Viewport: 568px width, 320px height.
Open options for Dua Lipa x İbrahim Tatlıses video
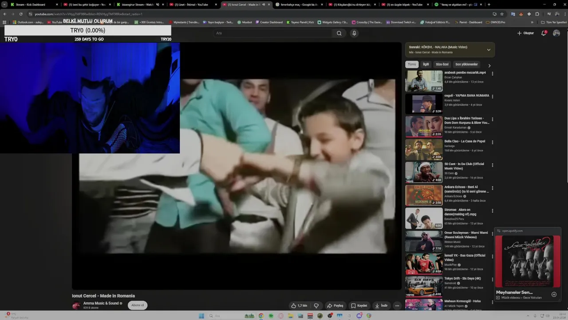coord(492,120)
